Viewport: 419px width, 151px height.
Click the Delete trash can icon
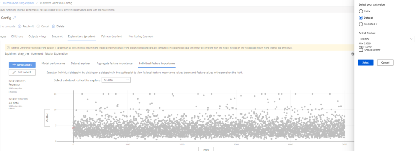pos(54,27)
